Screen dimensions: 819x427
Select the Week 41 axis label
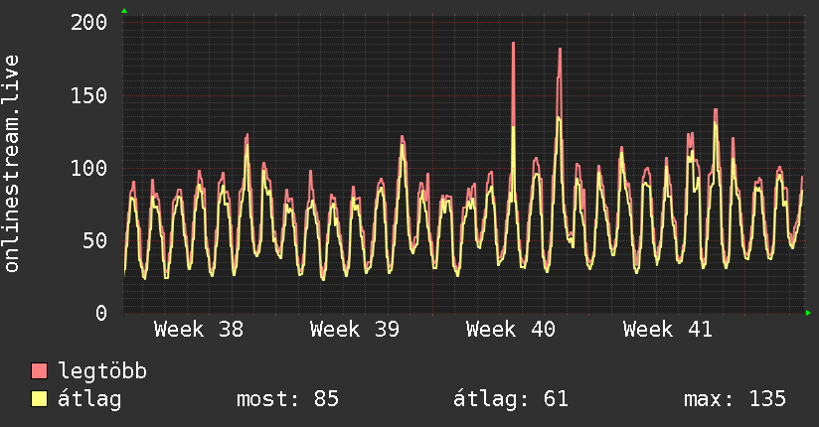(667, 330)
